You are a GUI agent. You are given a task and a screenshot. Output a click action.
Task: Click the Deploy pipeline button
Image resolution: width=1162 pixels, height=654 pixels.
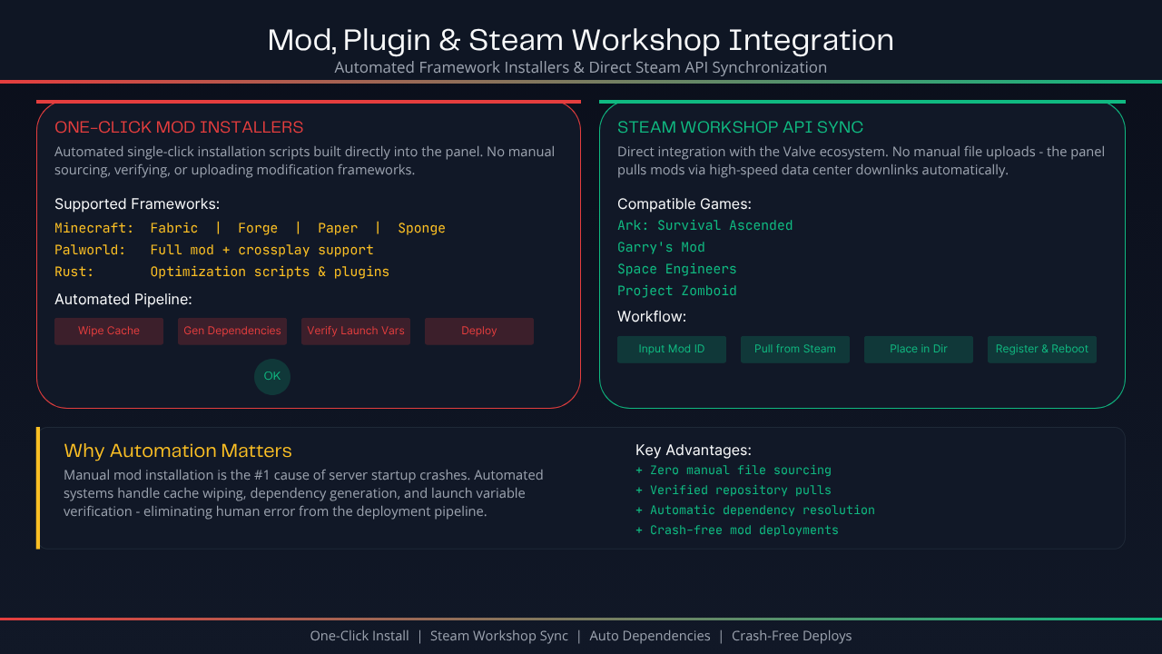479,331
